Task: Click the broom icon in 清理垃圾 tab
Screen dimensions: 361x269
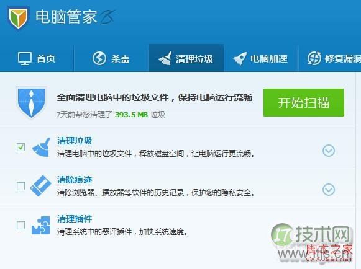Action: point(165,58)
